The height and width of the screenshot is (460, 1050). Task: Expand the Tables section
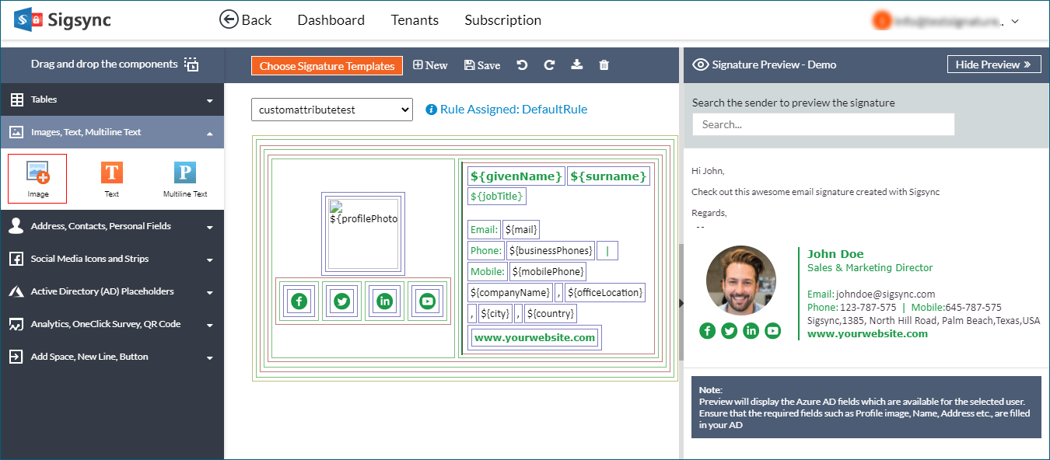pos(112,99)
